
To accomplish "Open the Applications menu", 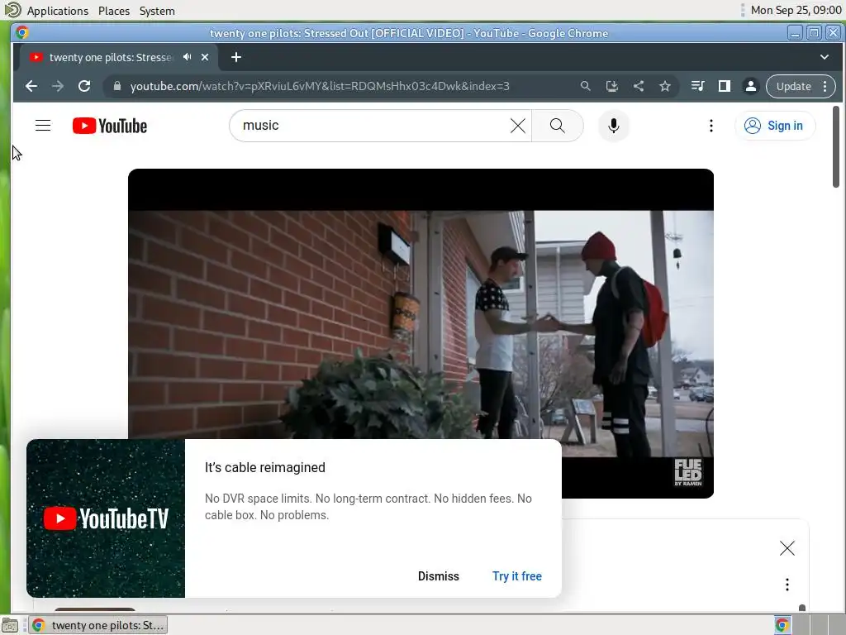I will (x=58, y=11).
